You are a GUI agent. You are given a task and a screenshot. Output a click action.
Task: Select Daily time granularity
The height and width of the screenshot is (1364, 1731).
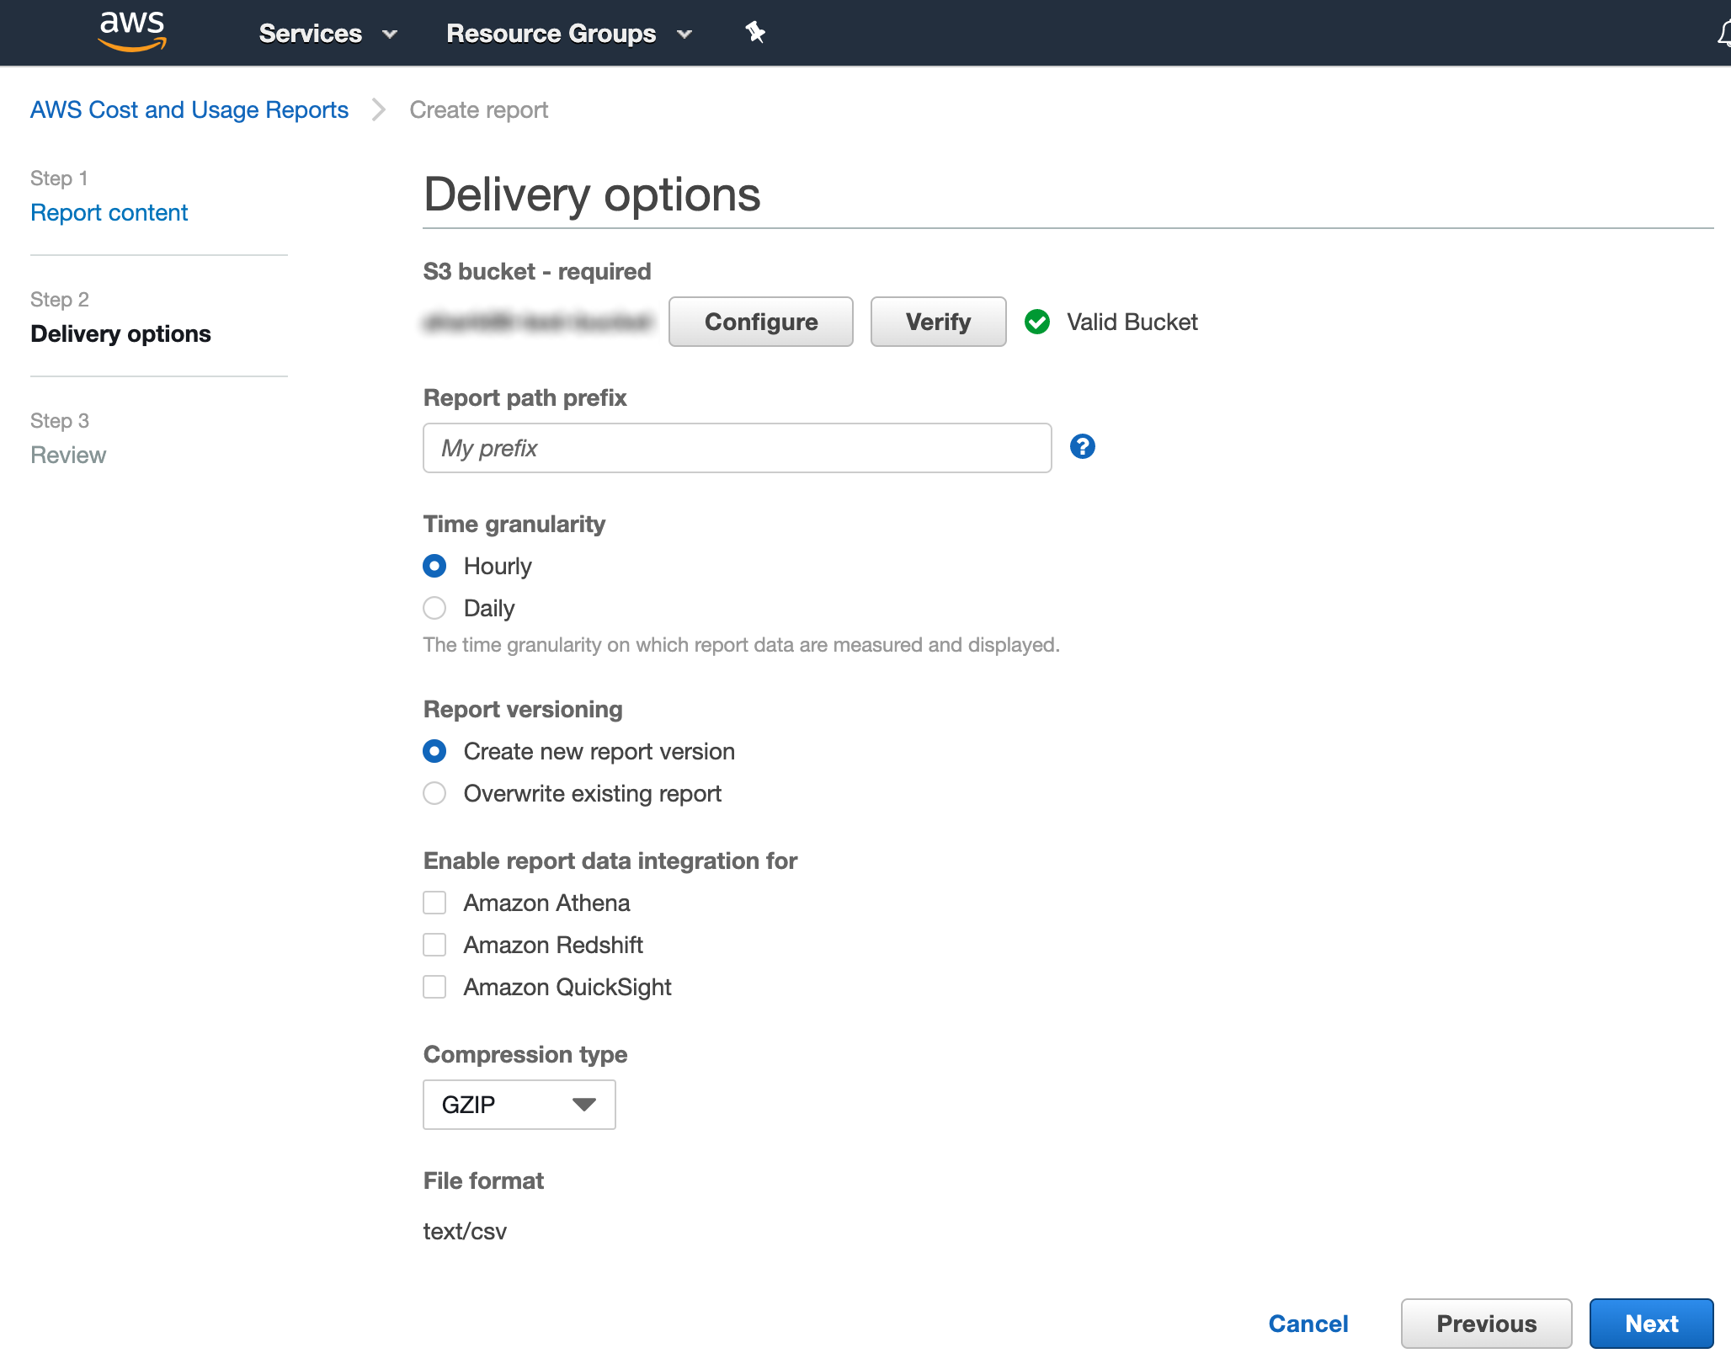[434, 608]
